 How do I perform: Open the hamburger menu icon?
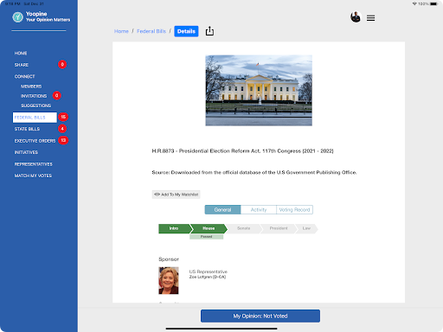tap(370, 18)
